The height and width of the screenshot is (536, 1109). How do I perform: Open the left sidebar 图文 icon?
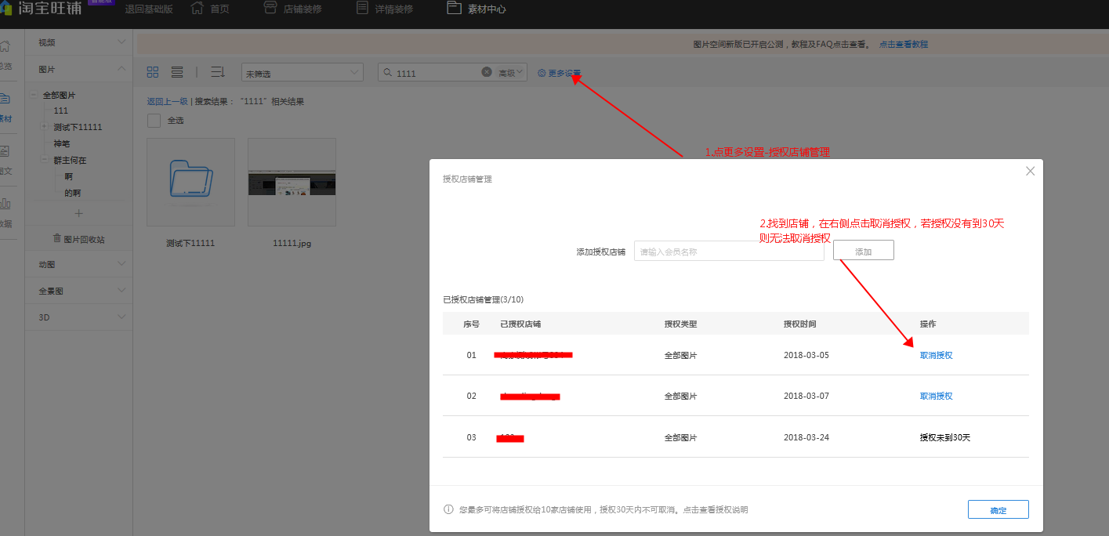click(5, 151)
